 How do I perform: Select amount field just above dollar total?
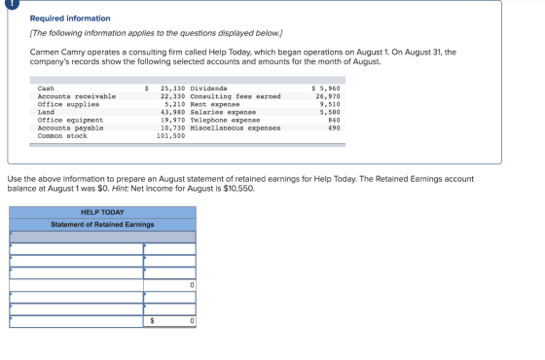(169, 309)
